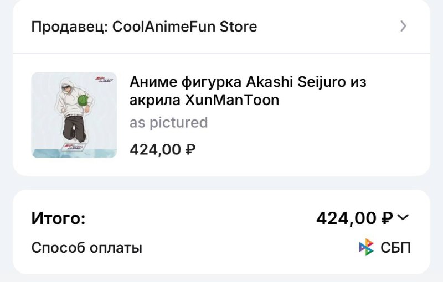This screenshot has height=282, width=443.
Task: Open seller page via the right chevron
Action: [404, 26]
